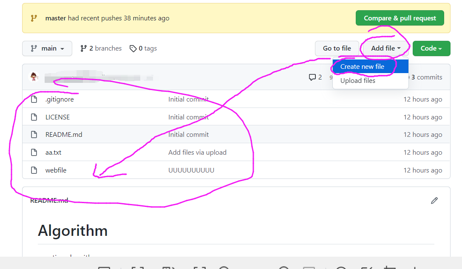Edit README with the pencil icon
The width and height of the screenshot is (462, 269).
point(434,201)
